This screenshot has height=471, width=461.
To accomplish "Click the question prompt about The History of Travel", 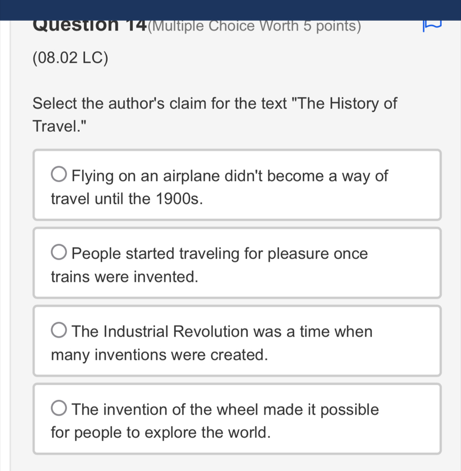I will point(214,114).
